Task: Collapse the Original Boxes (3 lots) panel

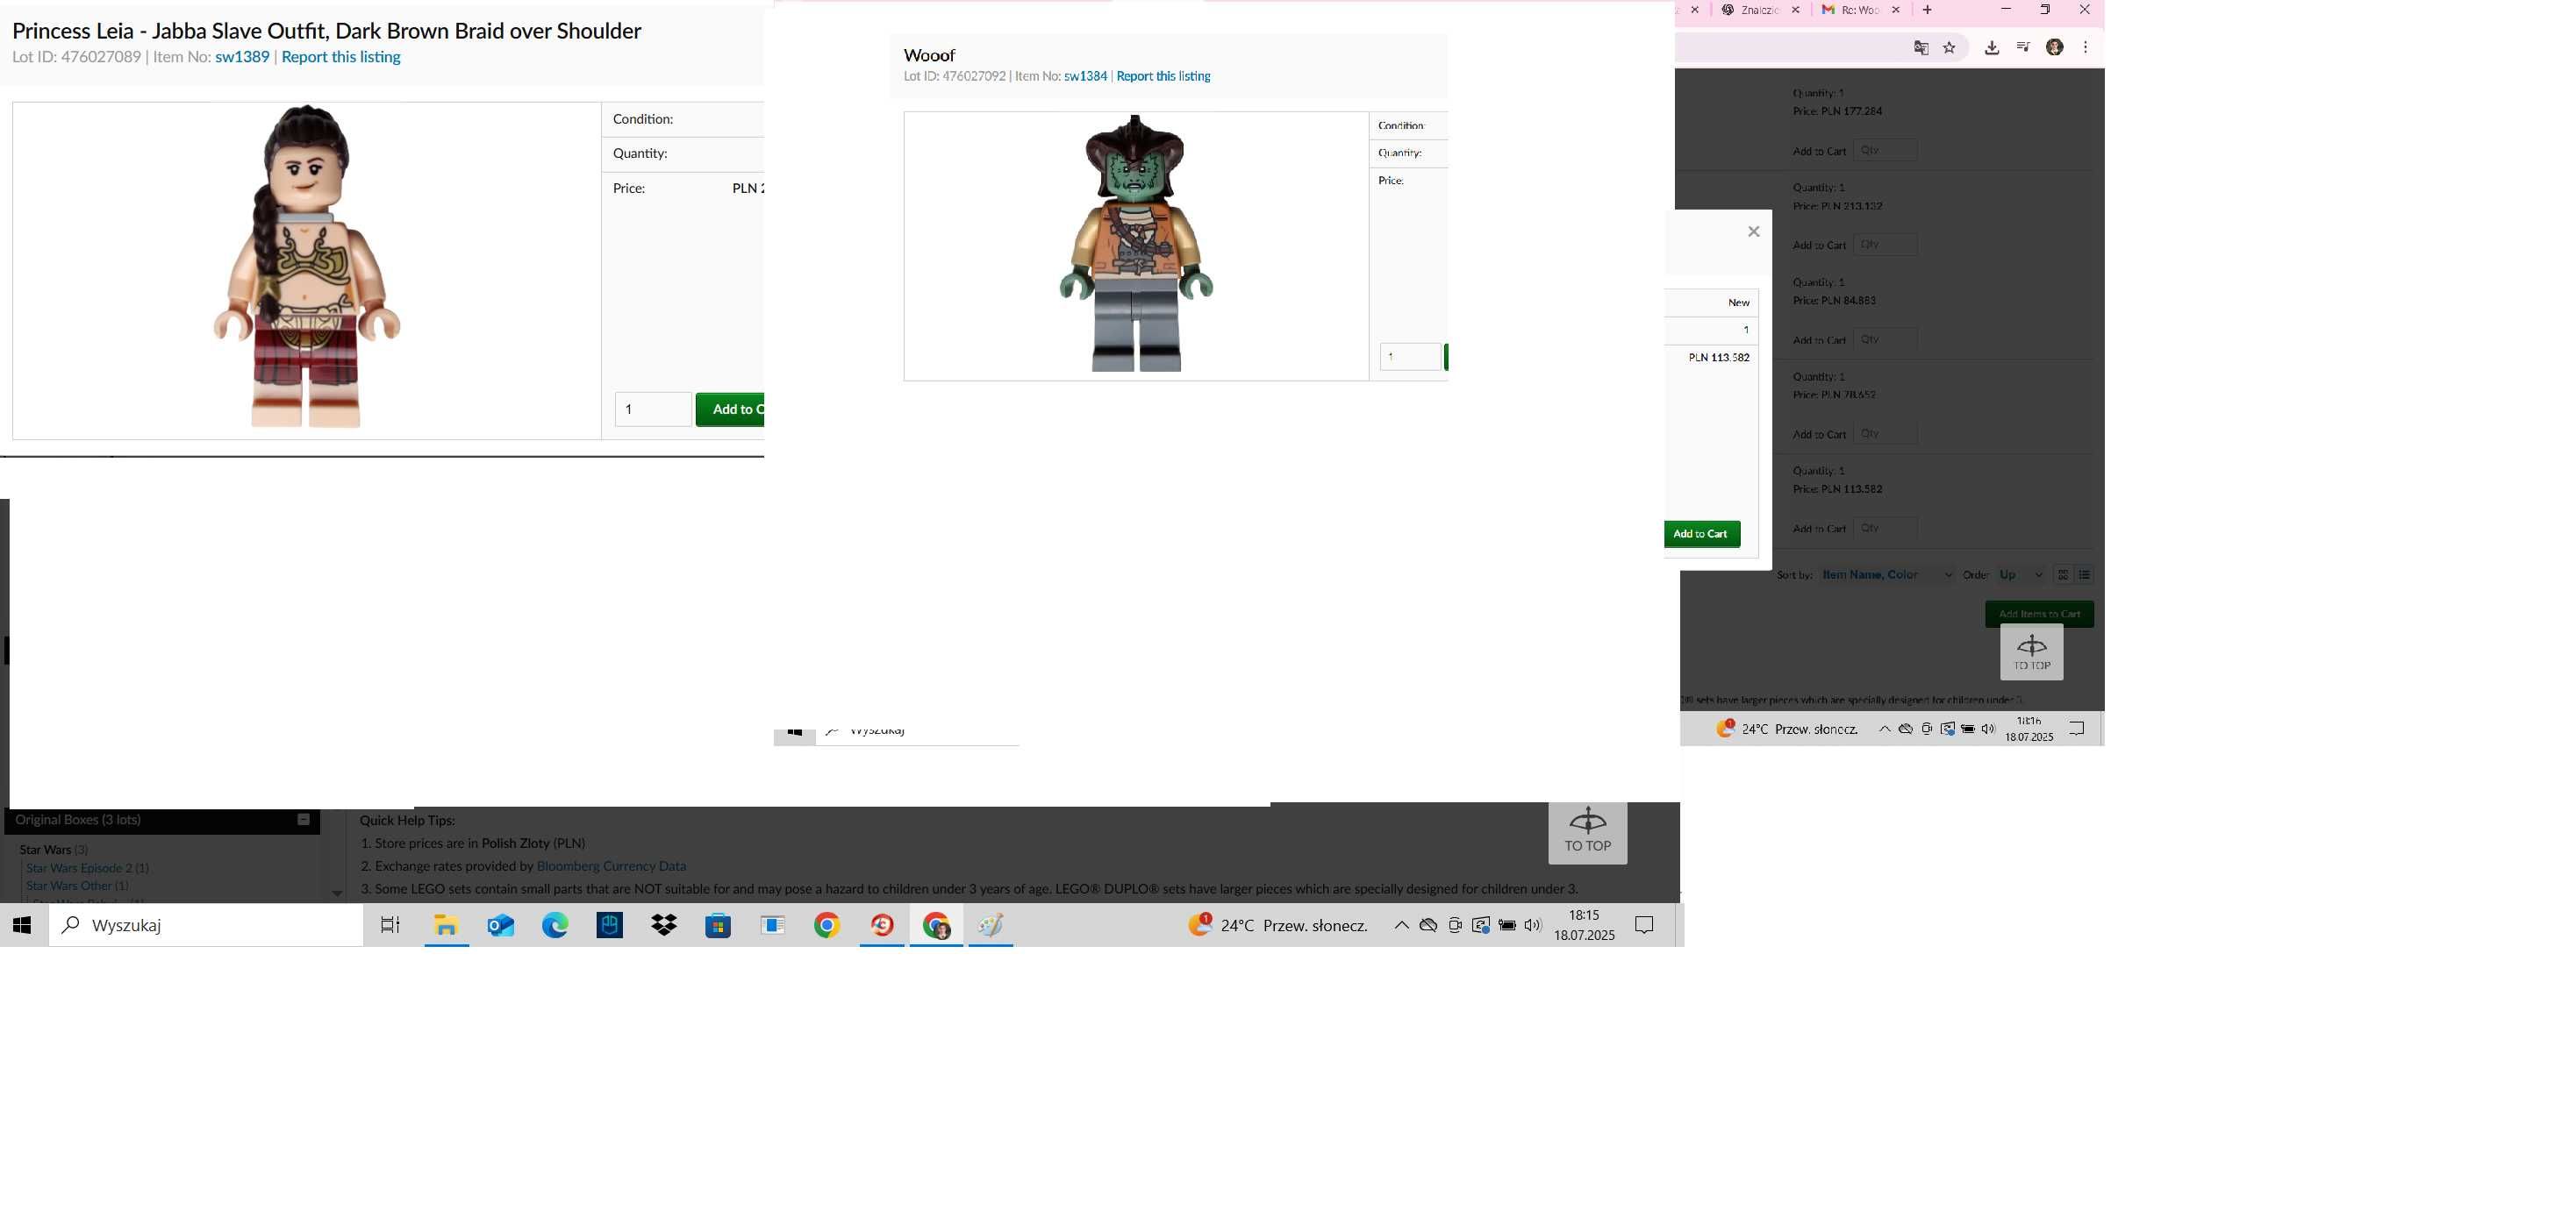Action: pos(304,819)
